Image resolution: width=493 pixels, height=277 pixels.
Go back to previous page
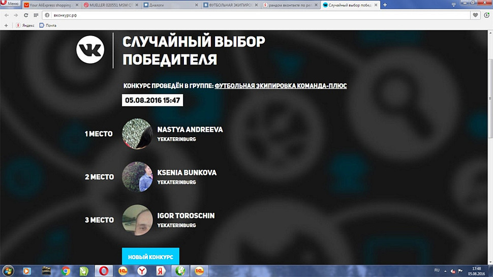[6, 15]
